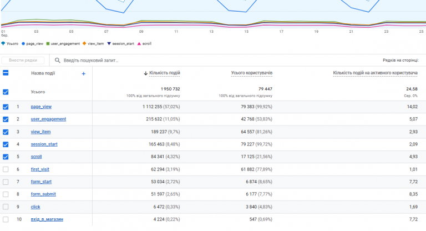Click the plus icon beside Назва події

(83, 73)
